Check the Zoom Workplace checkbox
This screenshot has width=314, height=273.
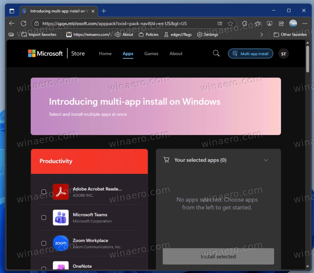click(x=44, y=243)
